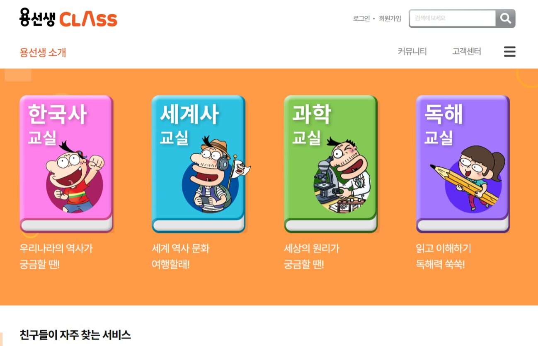Image resolution: width=538 pixels, height=346 pixels.
Task: Open the 세계사 교실 blue book
Action: click(199, 164)
